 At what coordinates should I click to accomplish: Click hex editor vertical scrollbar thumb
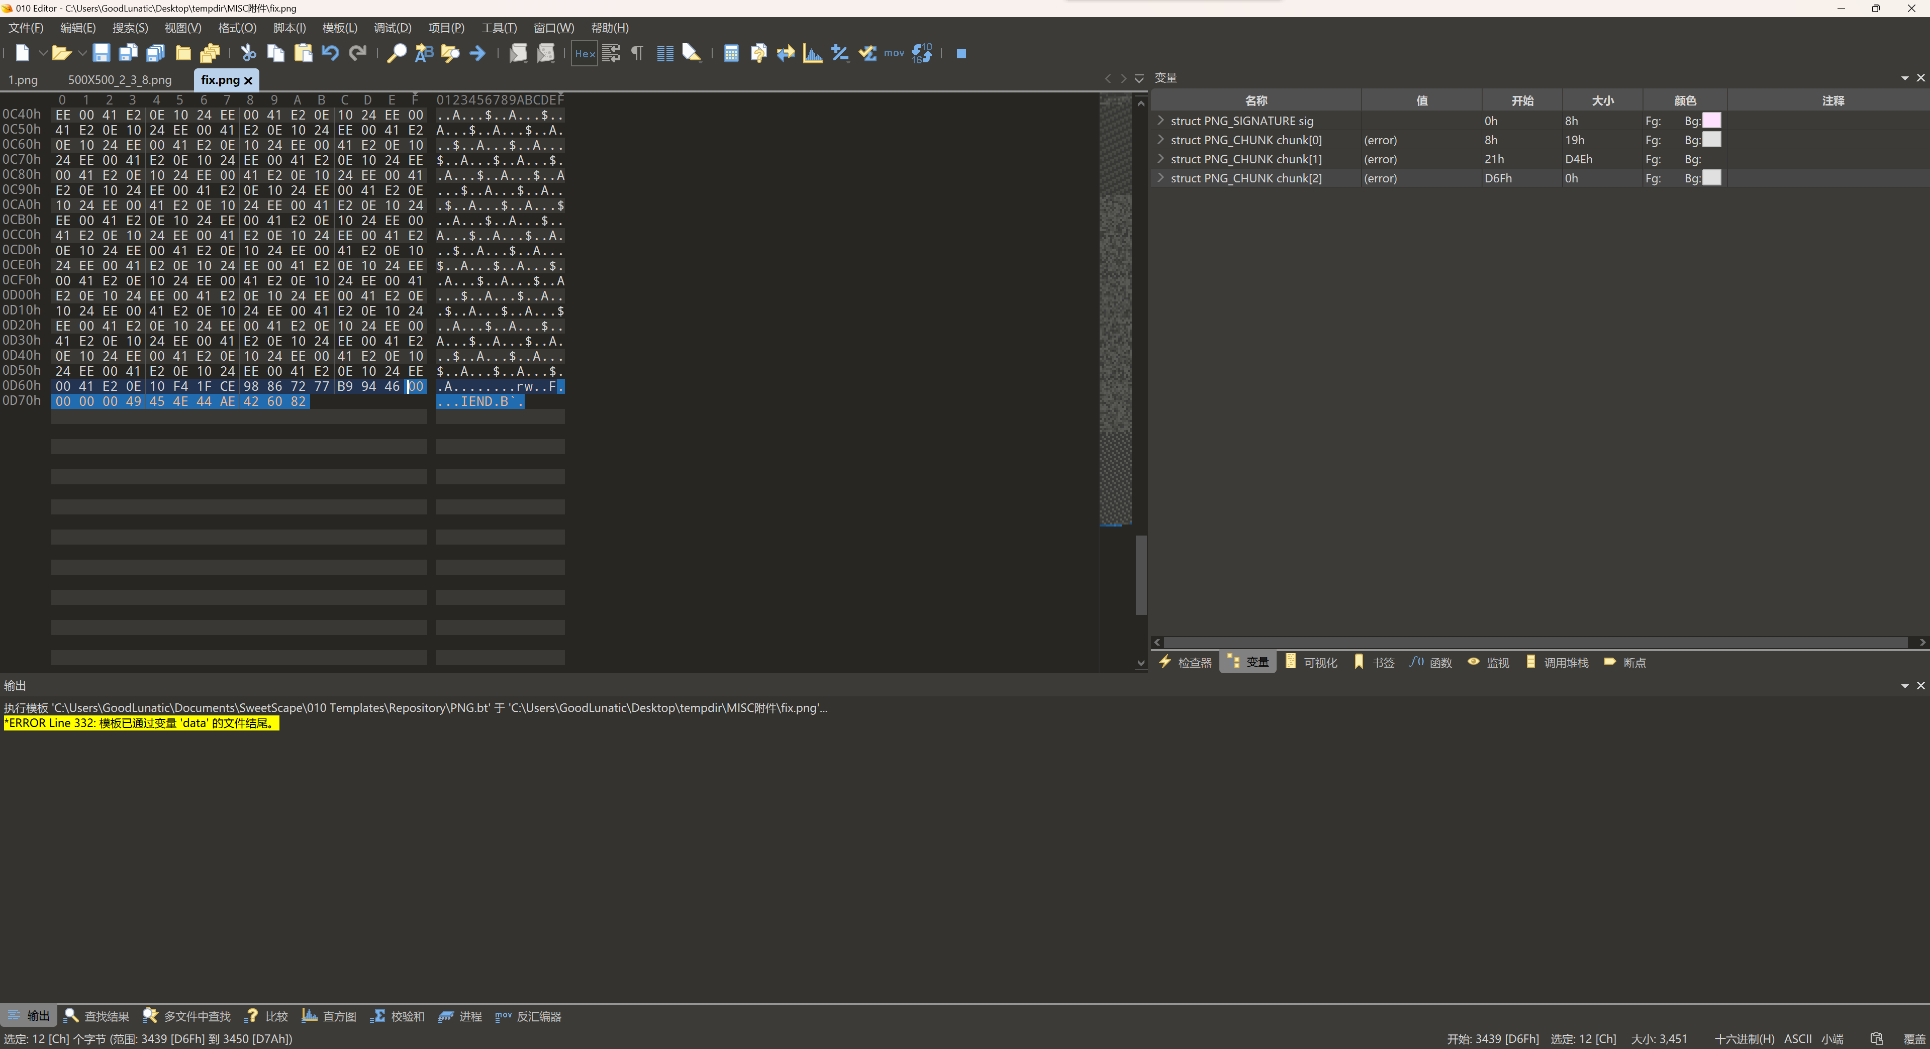point(1141,575)
